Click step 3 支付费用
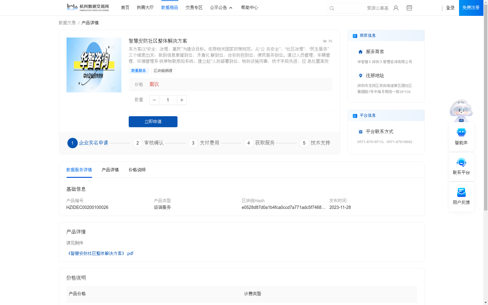 [204, 143]
